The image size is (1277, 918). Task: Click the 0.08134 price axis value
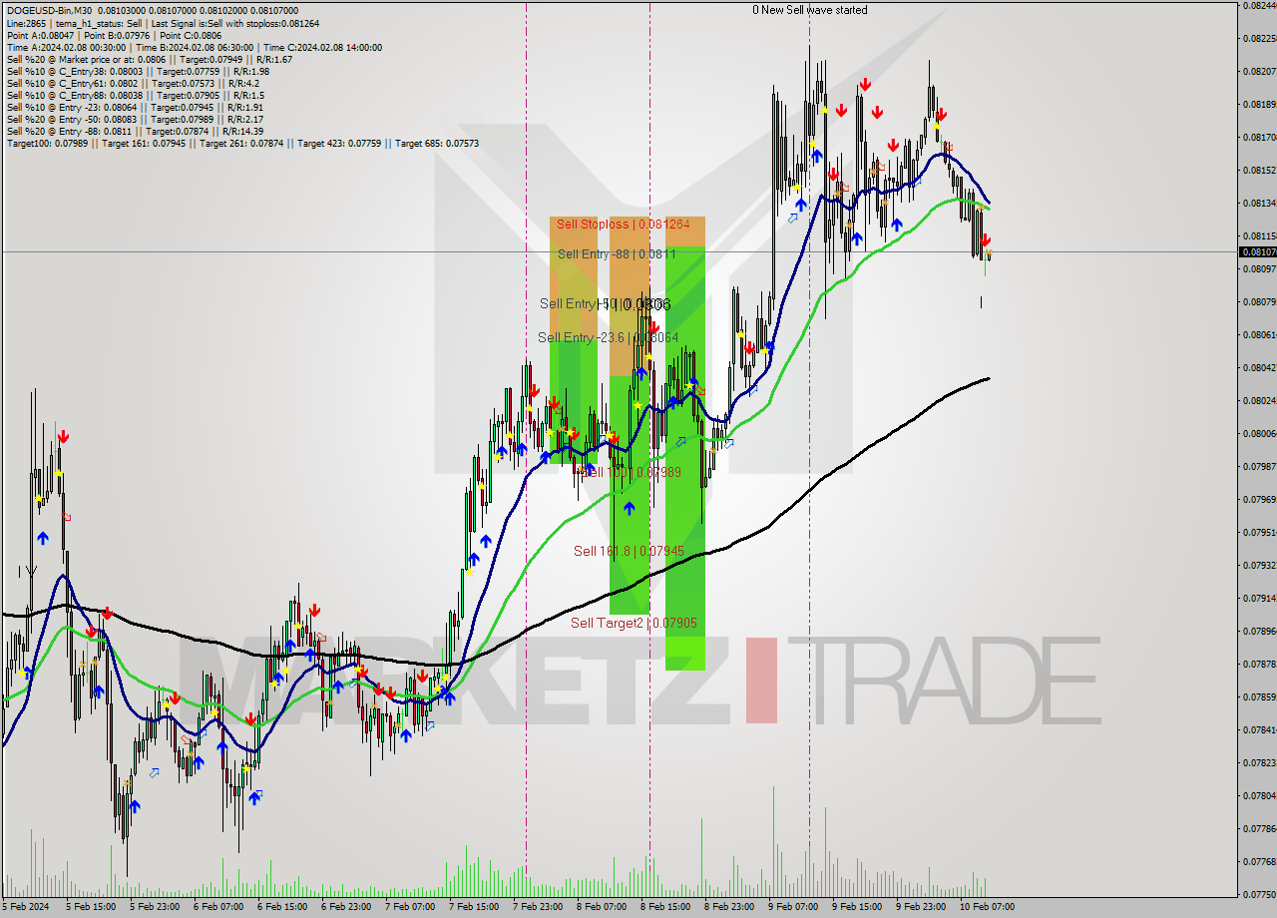click(1259, 203)
